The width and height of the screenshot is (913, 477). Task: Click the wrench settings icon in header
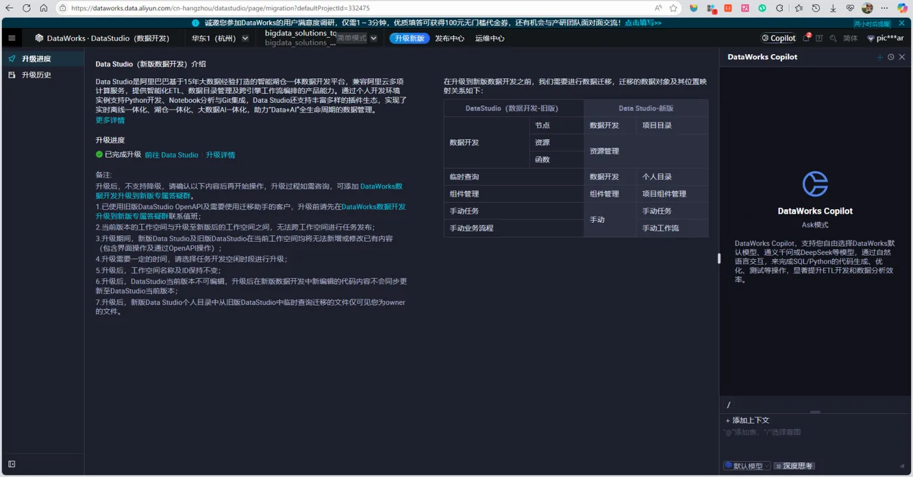click(x=833, y=38)
